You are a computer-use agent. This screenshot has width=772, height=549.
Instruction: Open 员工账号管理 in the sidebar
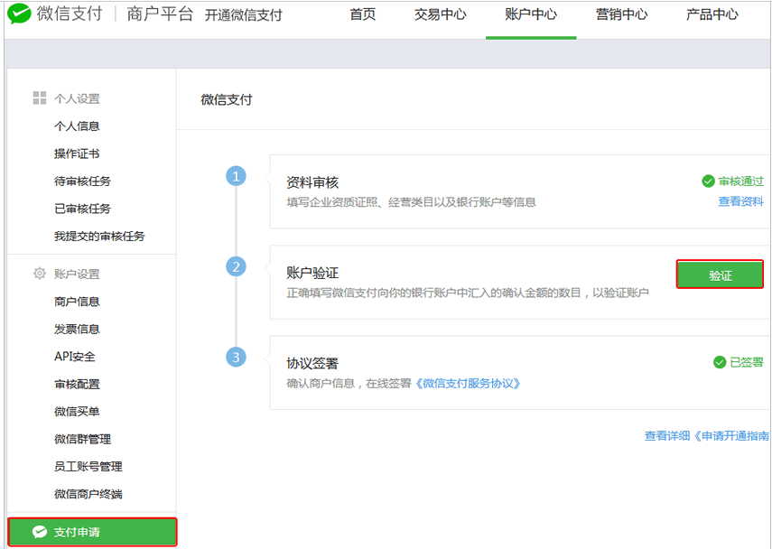(88, 467)
